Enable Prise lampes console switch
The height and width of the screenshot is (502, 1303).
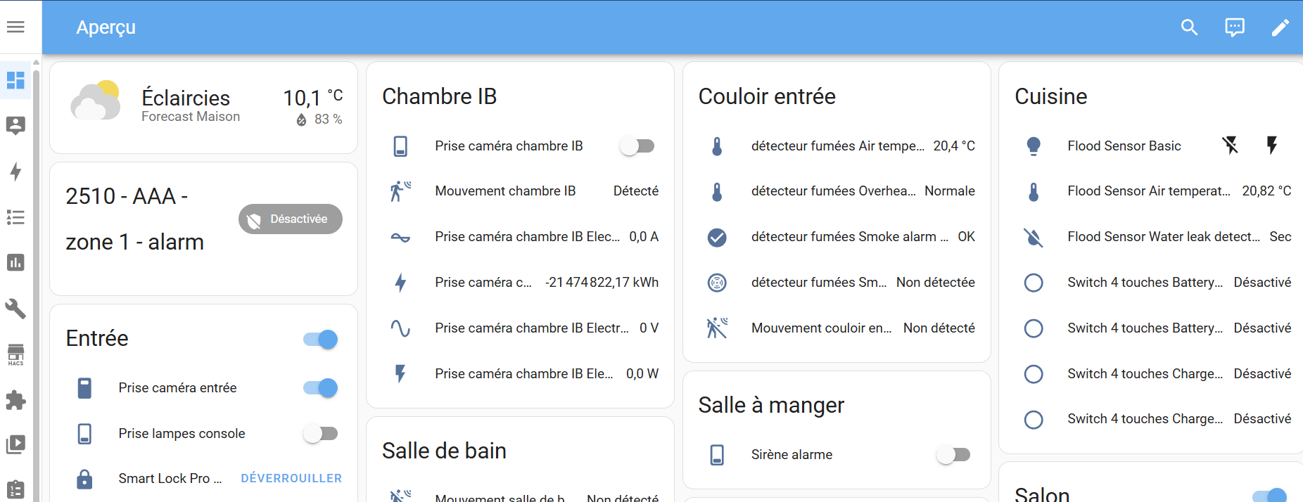click(321, 434)
